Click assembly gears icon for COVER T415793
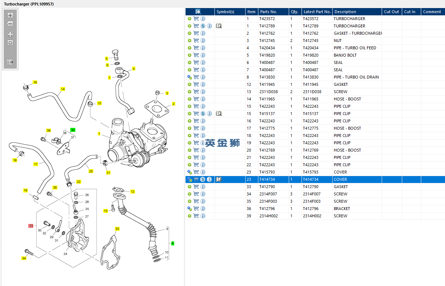The height and width of the screenshot is (286, 445). [x=190, y=172]
